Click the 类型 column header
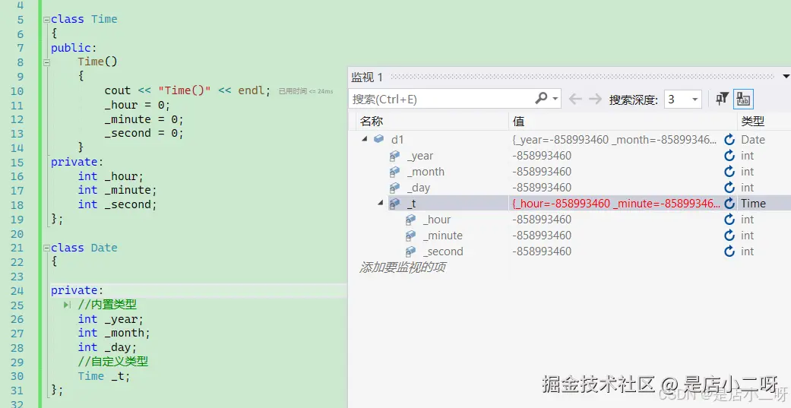 753,121
